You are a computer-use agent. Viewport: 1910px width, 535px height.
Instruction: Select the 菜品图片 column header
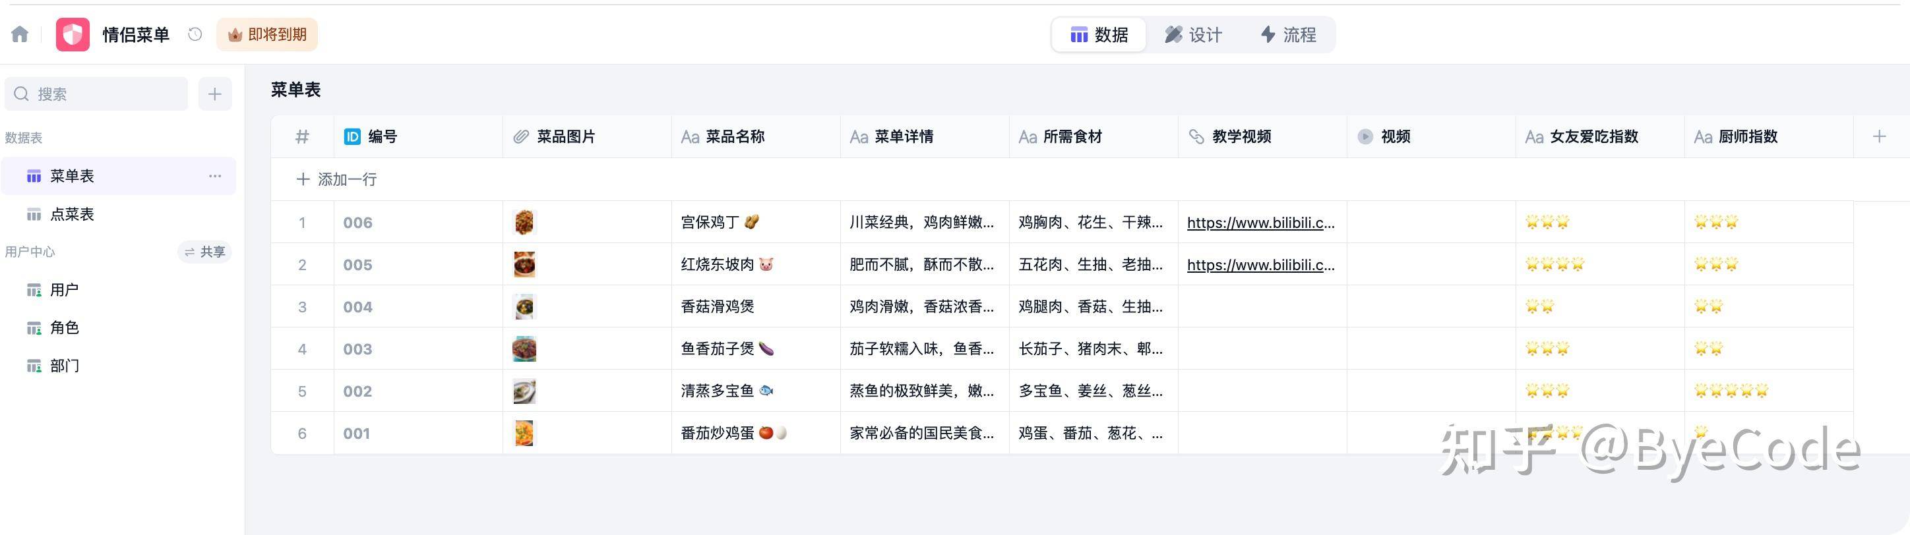(x=587, y=136)
